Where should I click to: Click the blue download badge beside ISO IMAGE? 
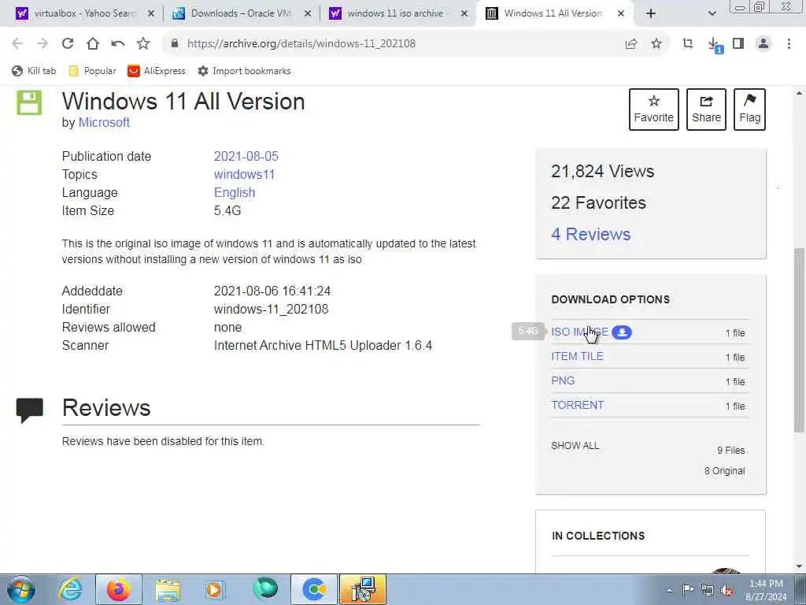point(622,332)
